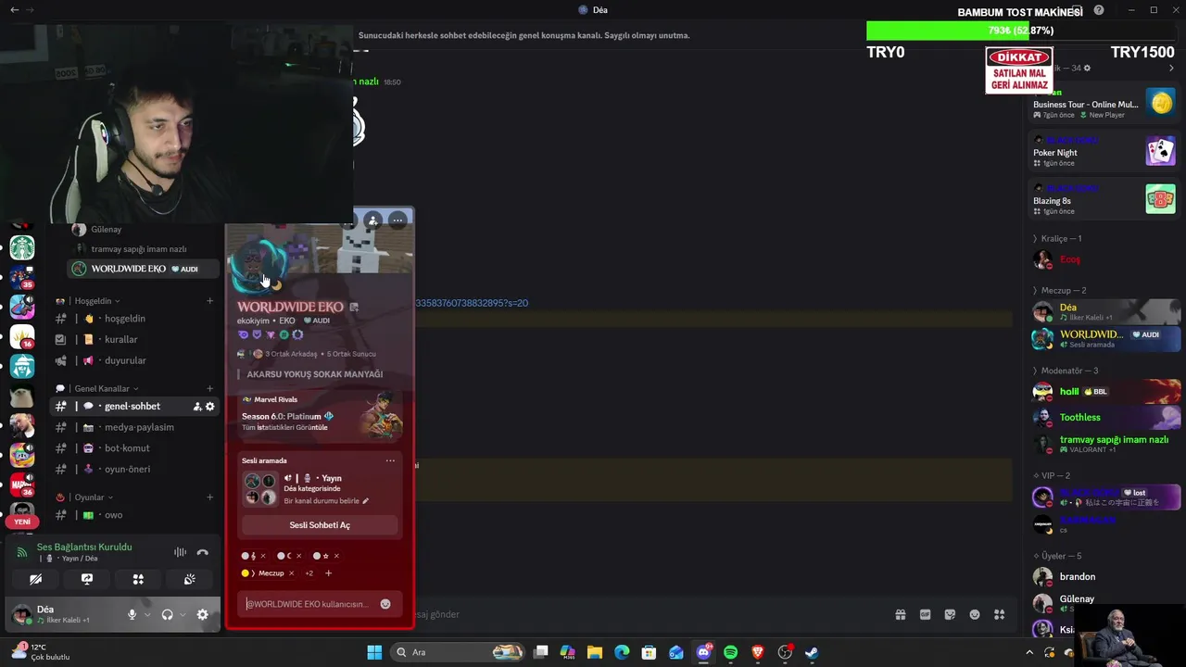Screen dimensions: 1186x667
Task: Toggle screen share in voice panel
Action: 87,579
